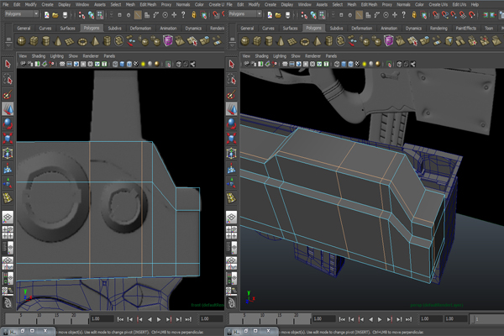The width and height of the screenshot is (504, 336).
Task: Create a polygon plane from left window shelf
Action: (x=70, y=41)
